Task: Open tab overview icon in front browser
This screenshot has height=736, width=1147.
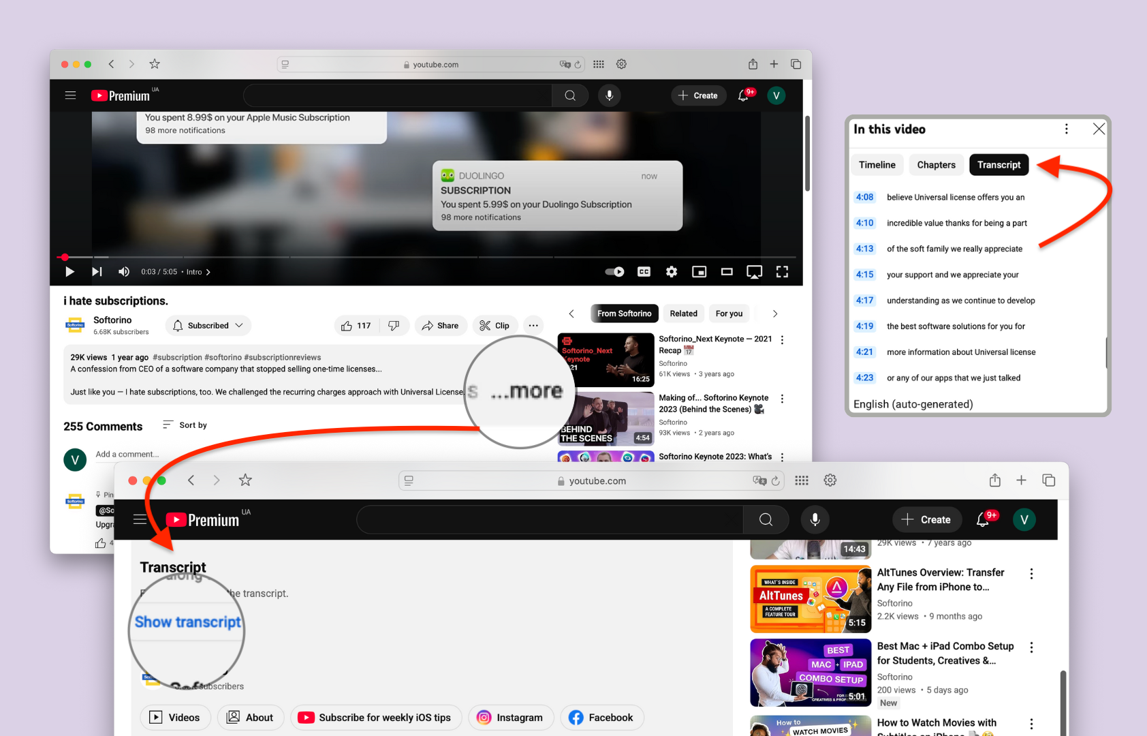Action: pyautogui.click(x=1049, y=480)
